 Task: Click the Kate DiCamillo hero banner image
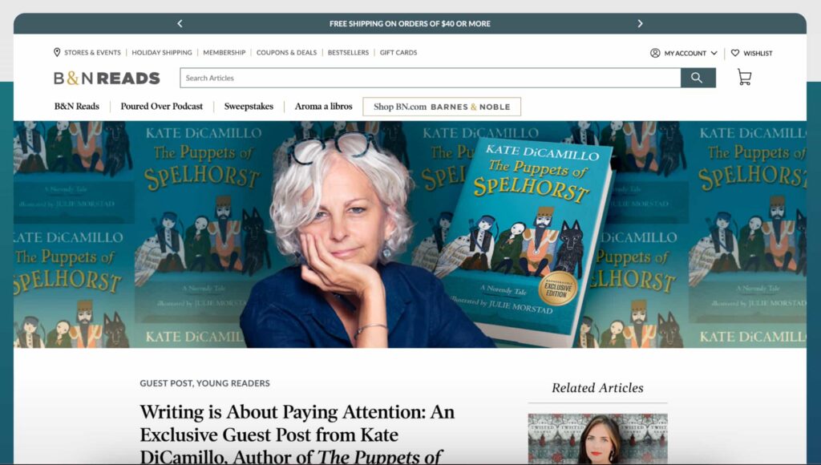coord(410,235)
